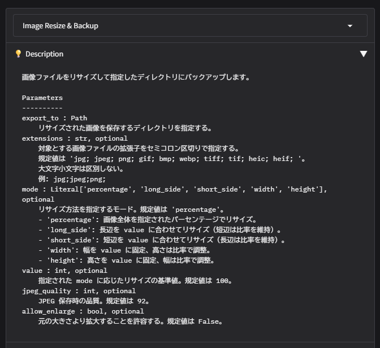Image resolution: width=380 pixels, height=348 pixels.
Task: Click the 'JPEG 保存時の品質' line
Action: (94, 301)
